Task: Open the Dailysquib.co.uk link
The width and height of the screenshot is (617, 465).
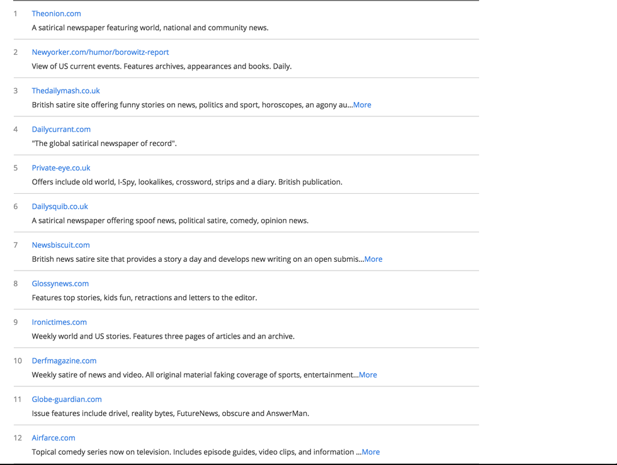Action: [x=60, y=206]
